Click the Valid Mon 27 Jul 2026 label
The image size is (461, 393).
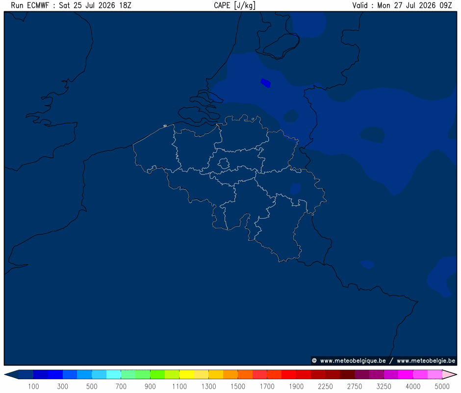coord(402,5)
